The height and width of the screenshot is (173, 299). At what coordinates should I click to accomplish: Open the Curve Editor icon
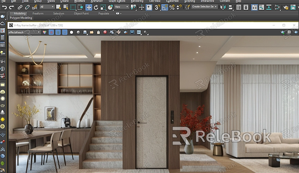(262, 8)
